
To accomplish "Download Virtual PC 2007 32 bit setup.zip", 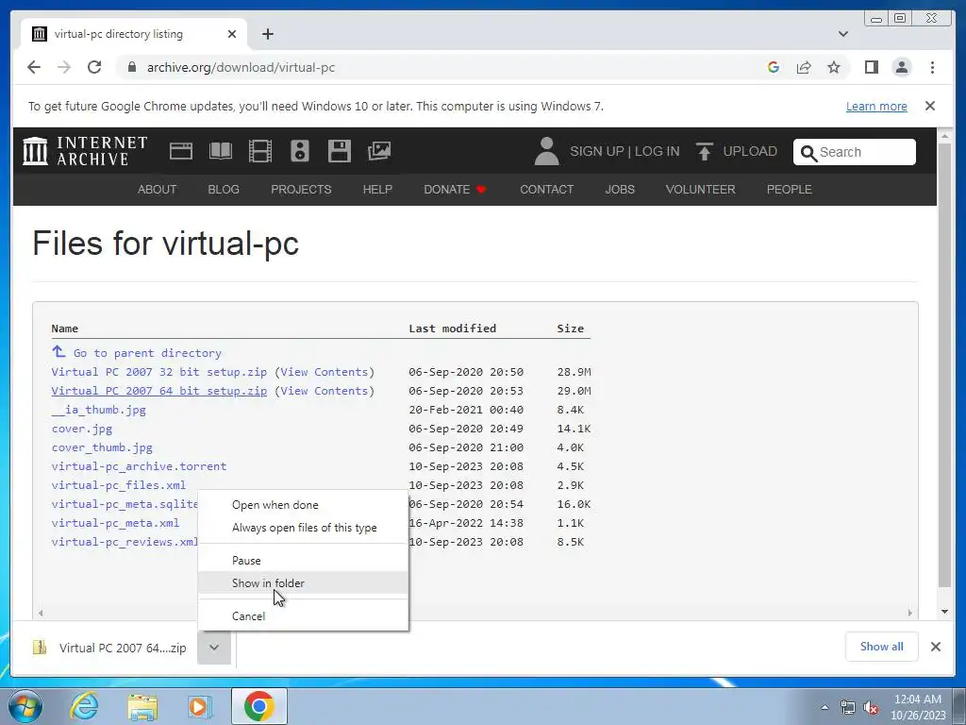I will pyautogui.click(x=158, y=372).
